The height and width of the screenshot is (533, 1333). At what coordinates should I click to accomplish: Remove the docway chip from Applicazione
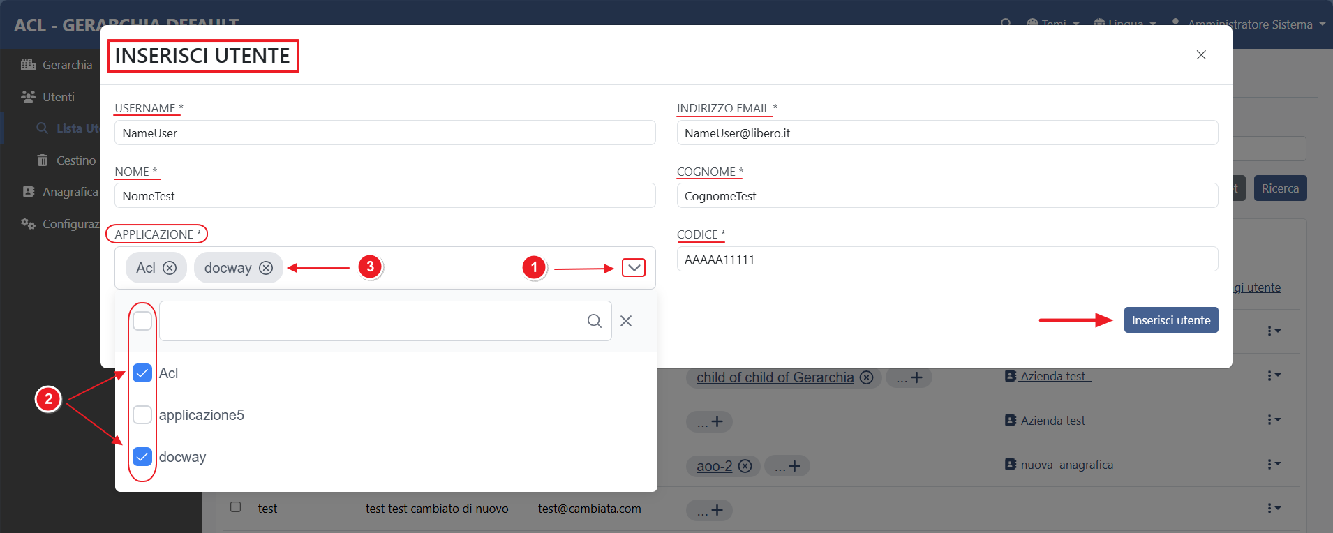point(266,268)
